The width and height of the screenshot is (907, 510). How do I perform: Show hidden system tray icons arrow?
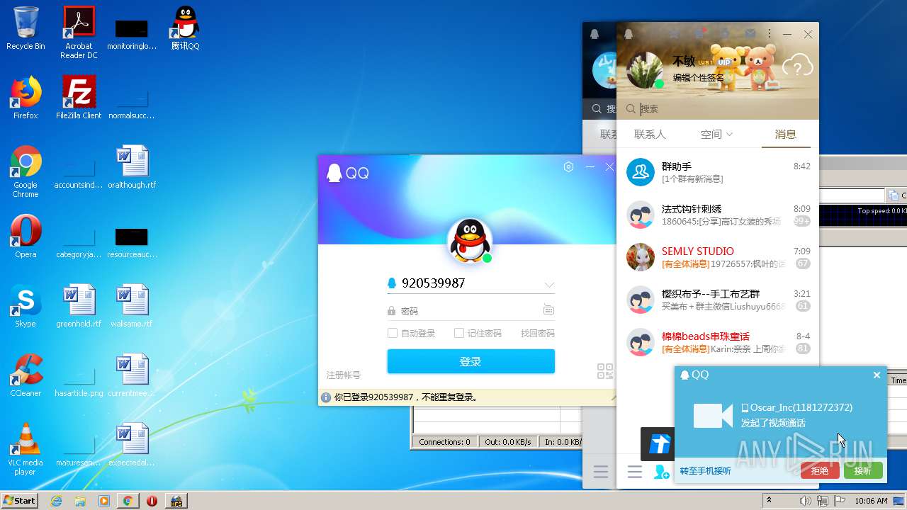(769, 501)
